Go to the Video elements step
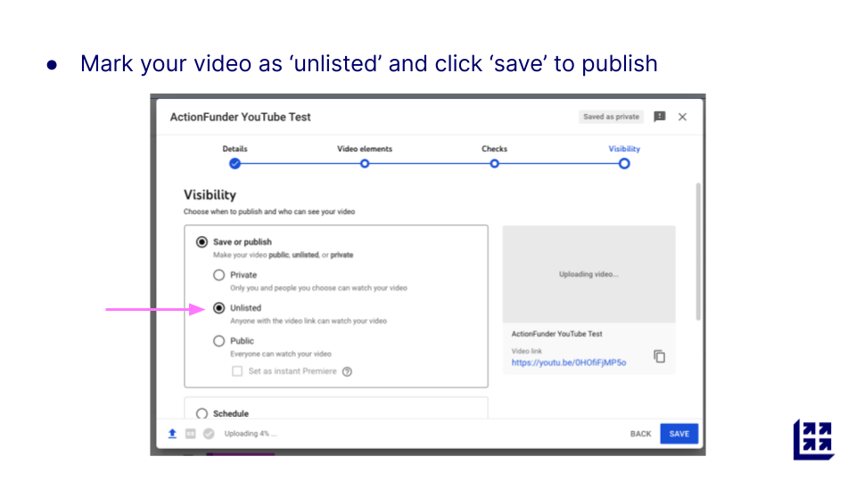The image size is (856, 481). [x=365, y=163]
